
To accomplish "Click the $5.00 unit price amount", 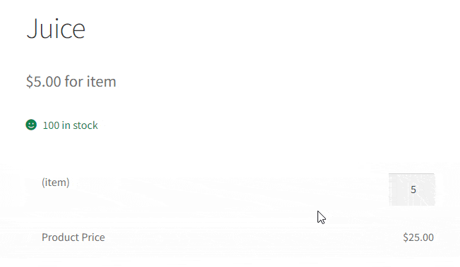I will point(44,82).
